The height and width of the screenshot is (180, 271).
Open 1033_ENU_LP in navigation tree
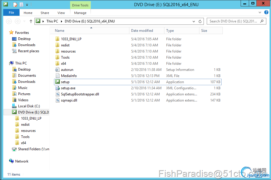coord(31,118)
